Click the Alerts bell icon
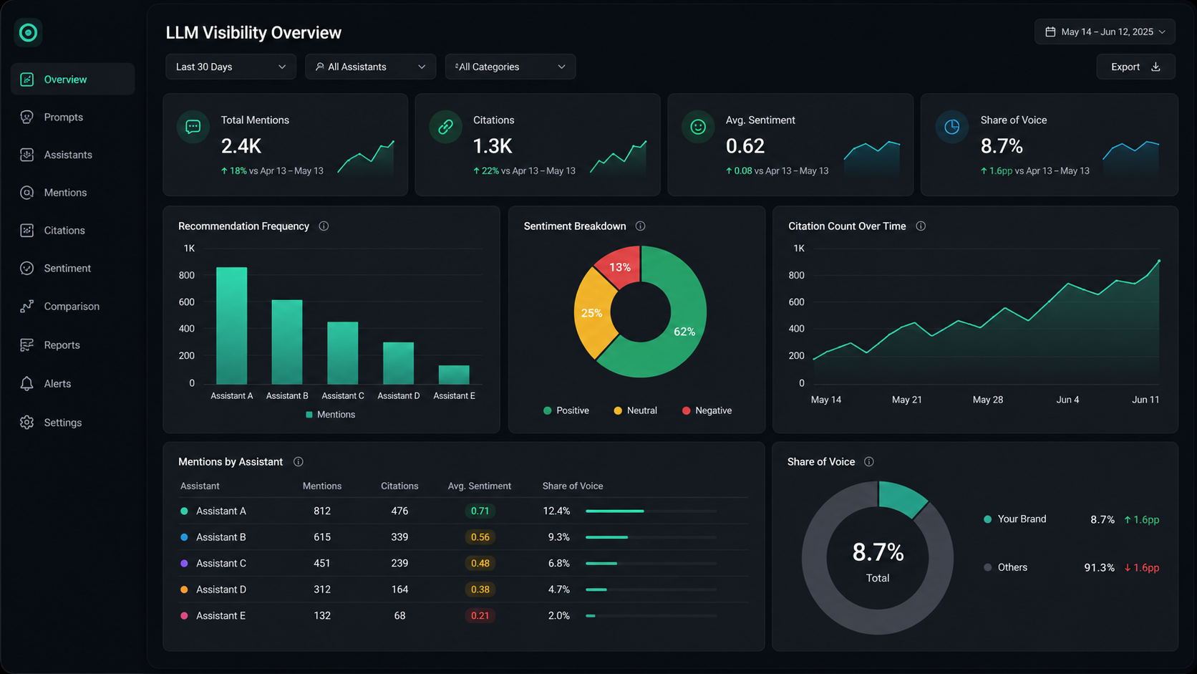Viewport: 1197px width, 674px height. (27, 384)
